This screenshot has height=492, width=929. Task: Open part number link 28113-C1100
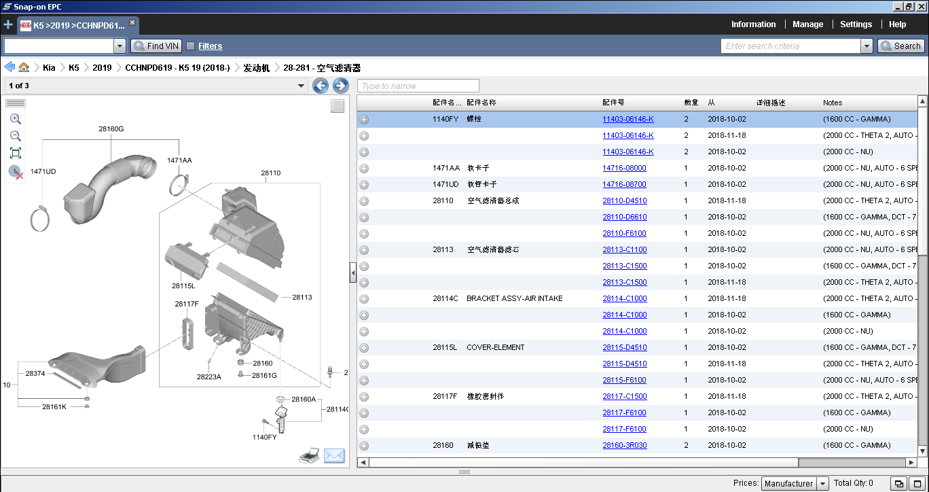pyautogui.click(x=625, y=250)
